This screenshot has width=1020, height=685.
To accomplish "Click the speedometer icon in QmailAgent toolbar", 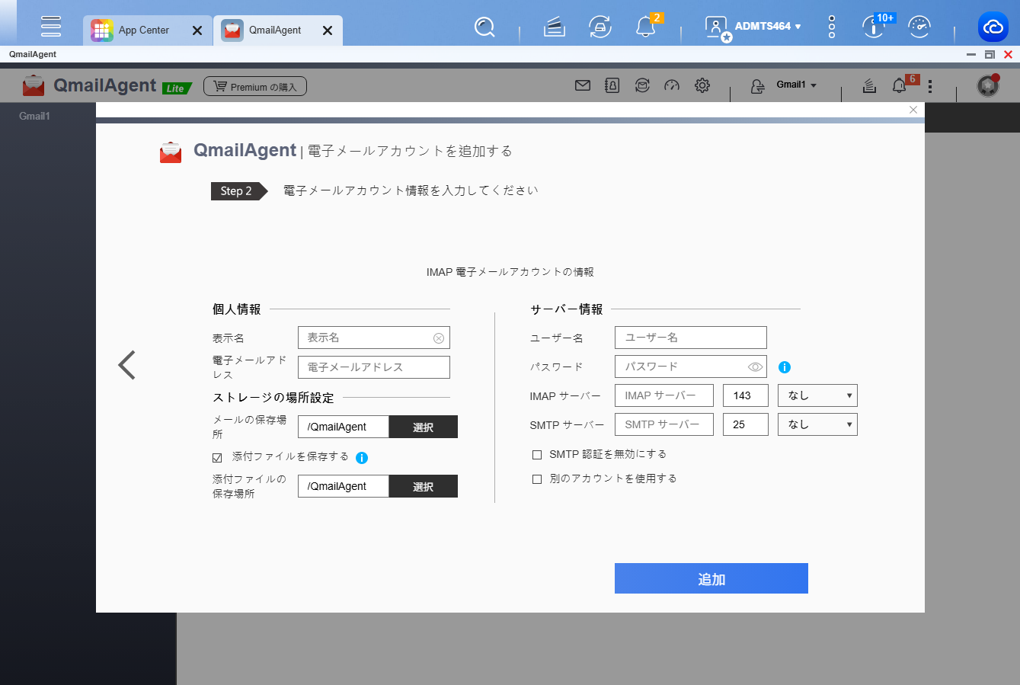I will tap(672, 85).
